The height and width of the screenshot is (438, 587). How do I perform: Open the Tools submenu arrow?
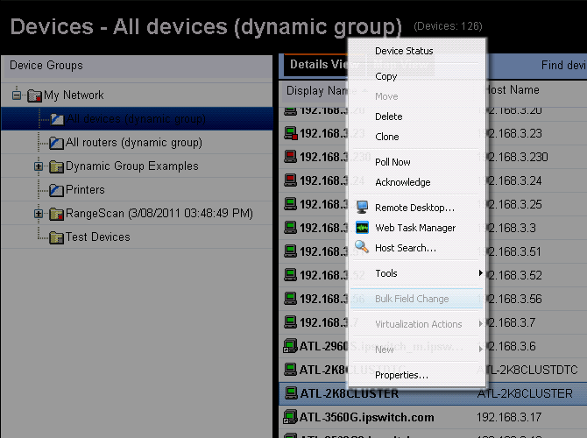[x=480, y=273]
